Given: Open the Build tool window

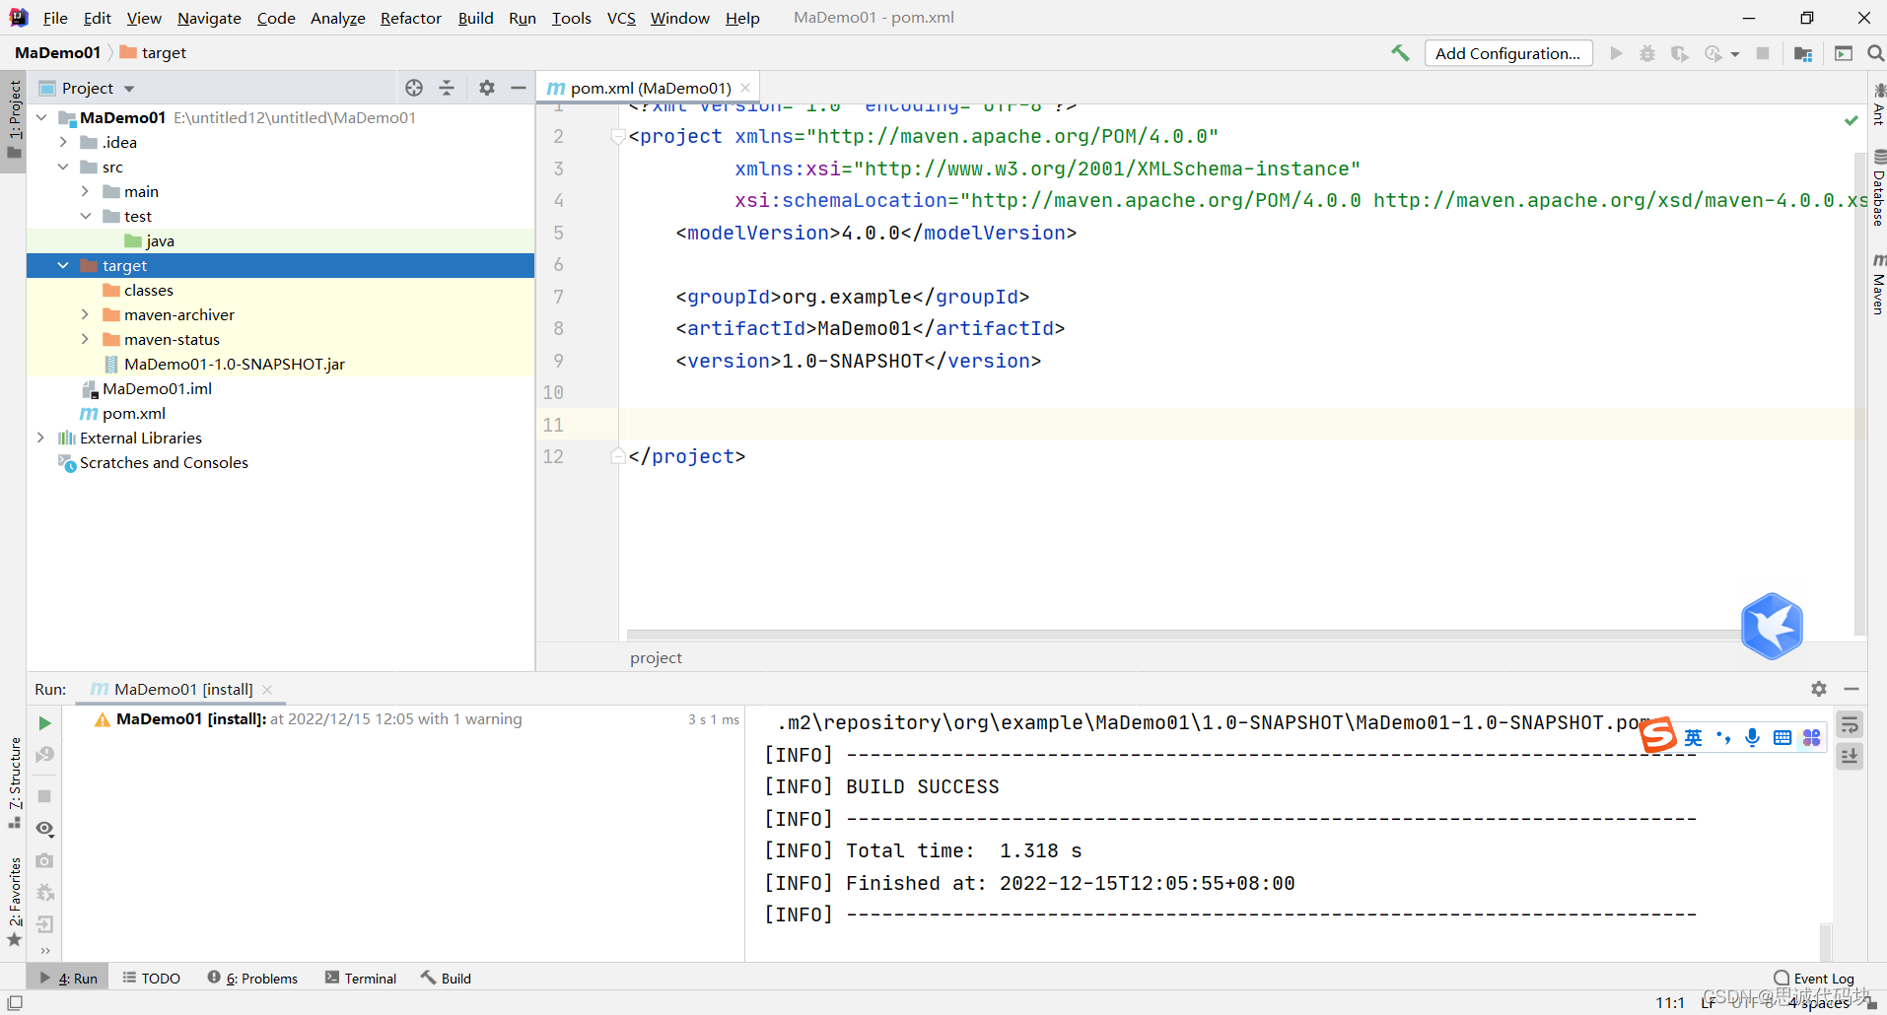Looking at the screenshot, I should (x=446, y=978).
